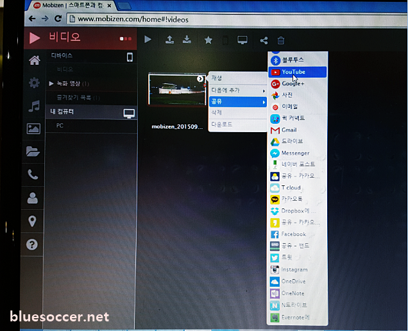Click the www.mobizen.com address bar
Screen dimensions: 408x331
(237, 19)
